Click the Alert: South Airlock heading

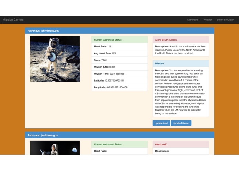[181, 40]
